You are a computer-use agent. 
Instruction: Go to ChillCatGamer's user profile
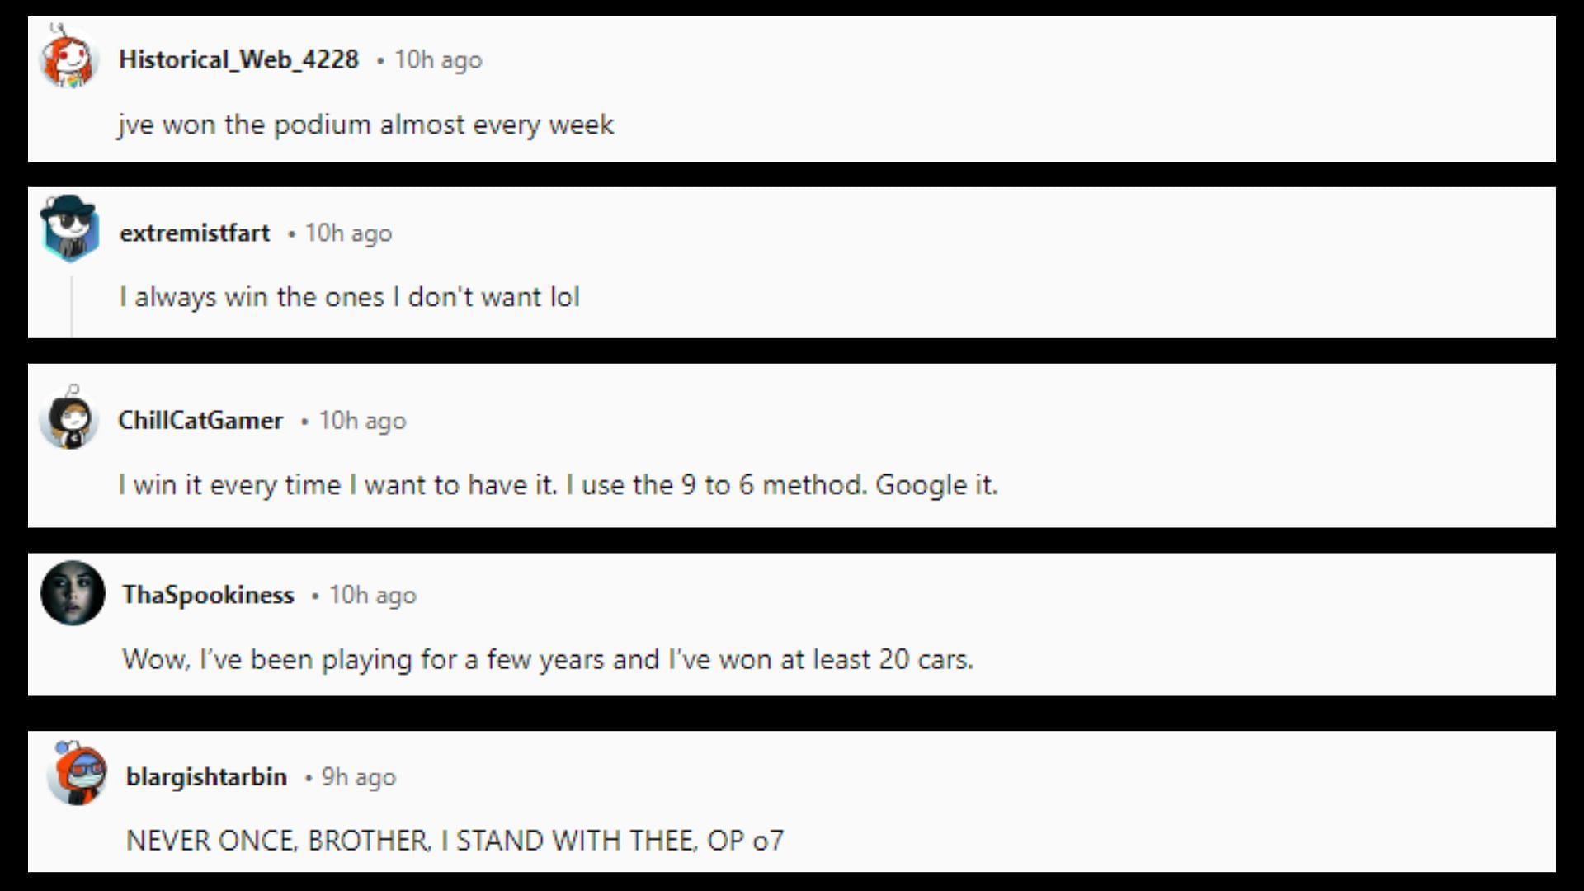(x=200, y=420)
